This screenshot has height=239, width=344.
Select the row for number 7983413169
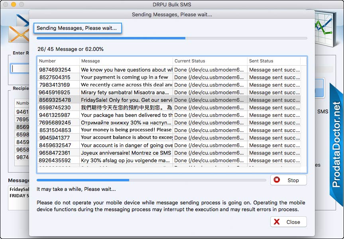tap(169, 85)
